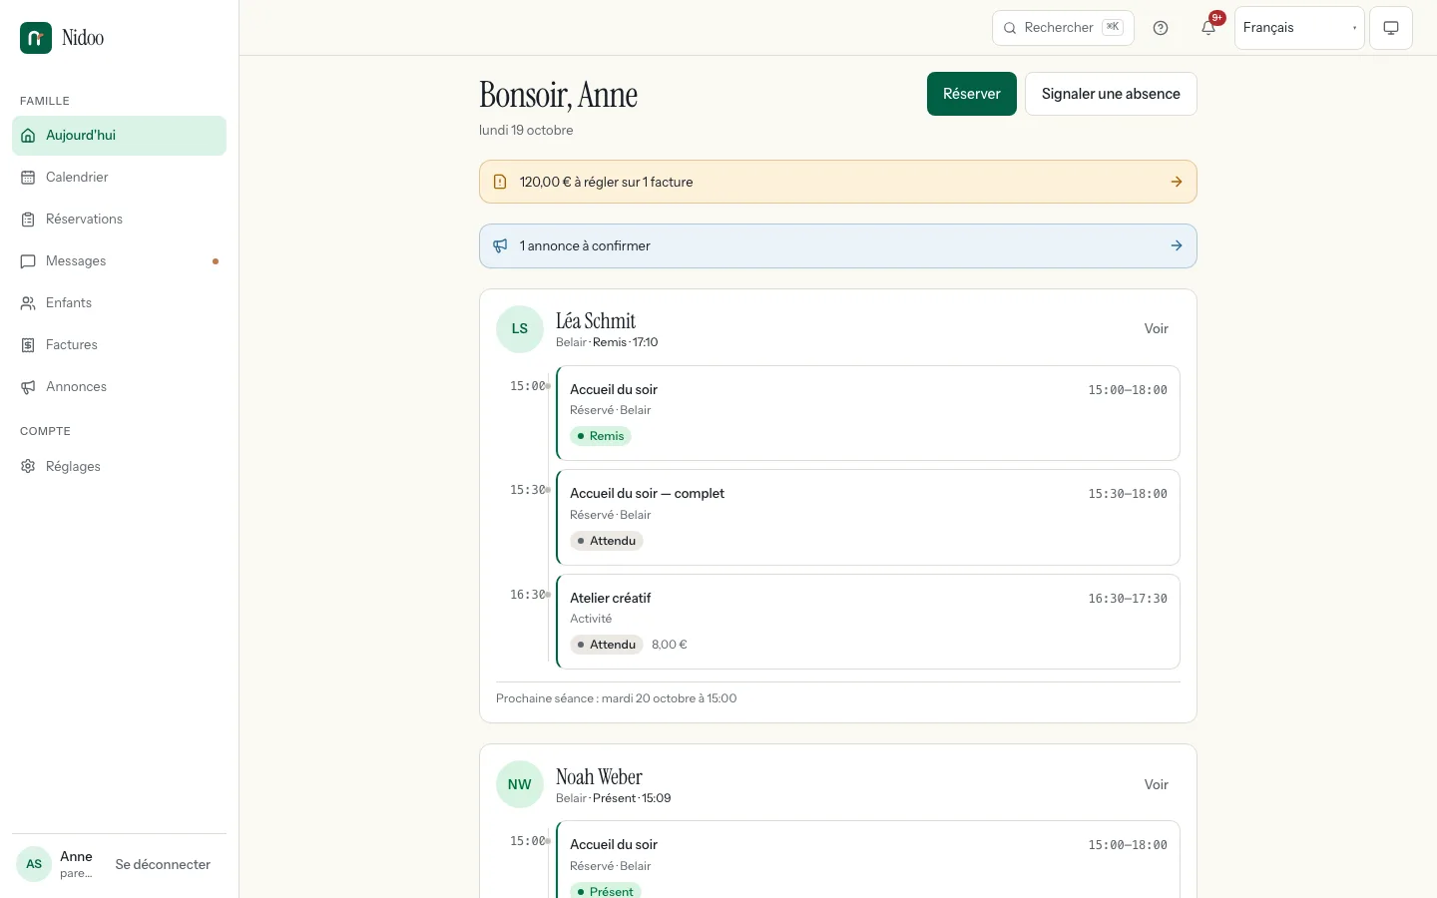
Task: Go to Aujourd'hui in the sidebar
Action: pyautogui.click(x=120, y=136)
